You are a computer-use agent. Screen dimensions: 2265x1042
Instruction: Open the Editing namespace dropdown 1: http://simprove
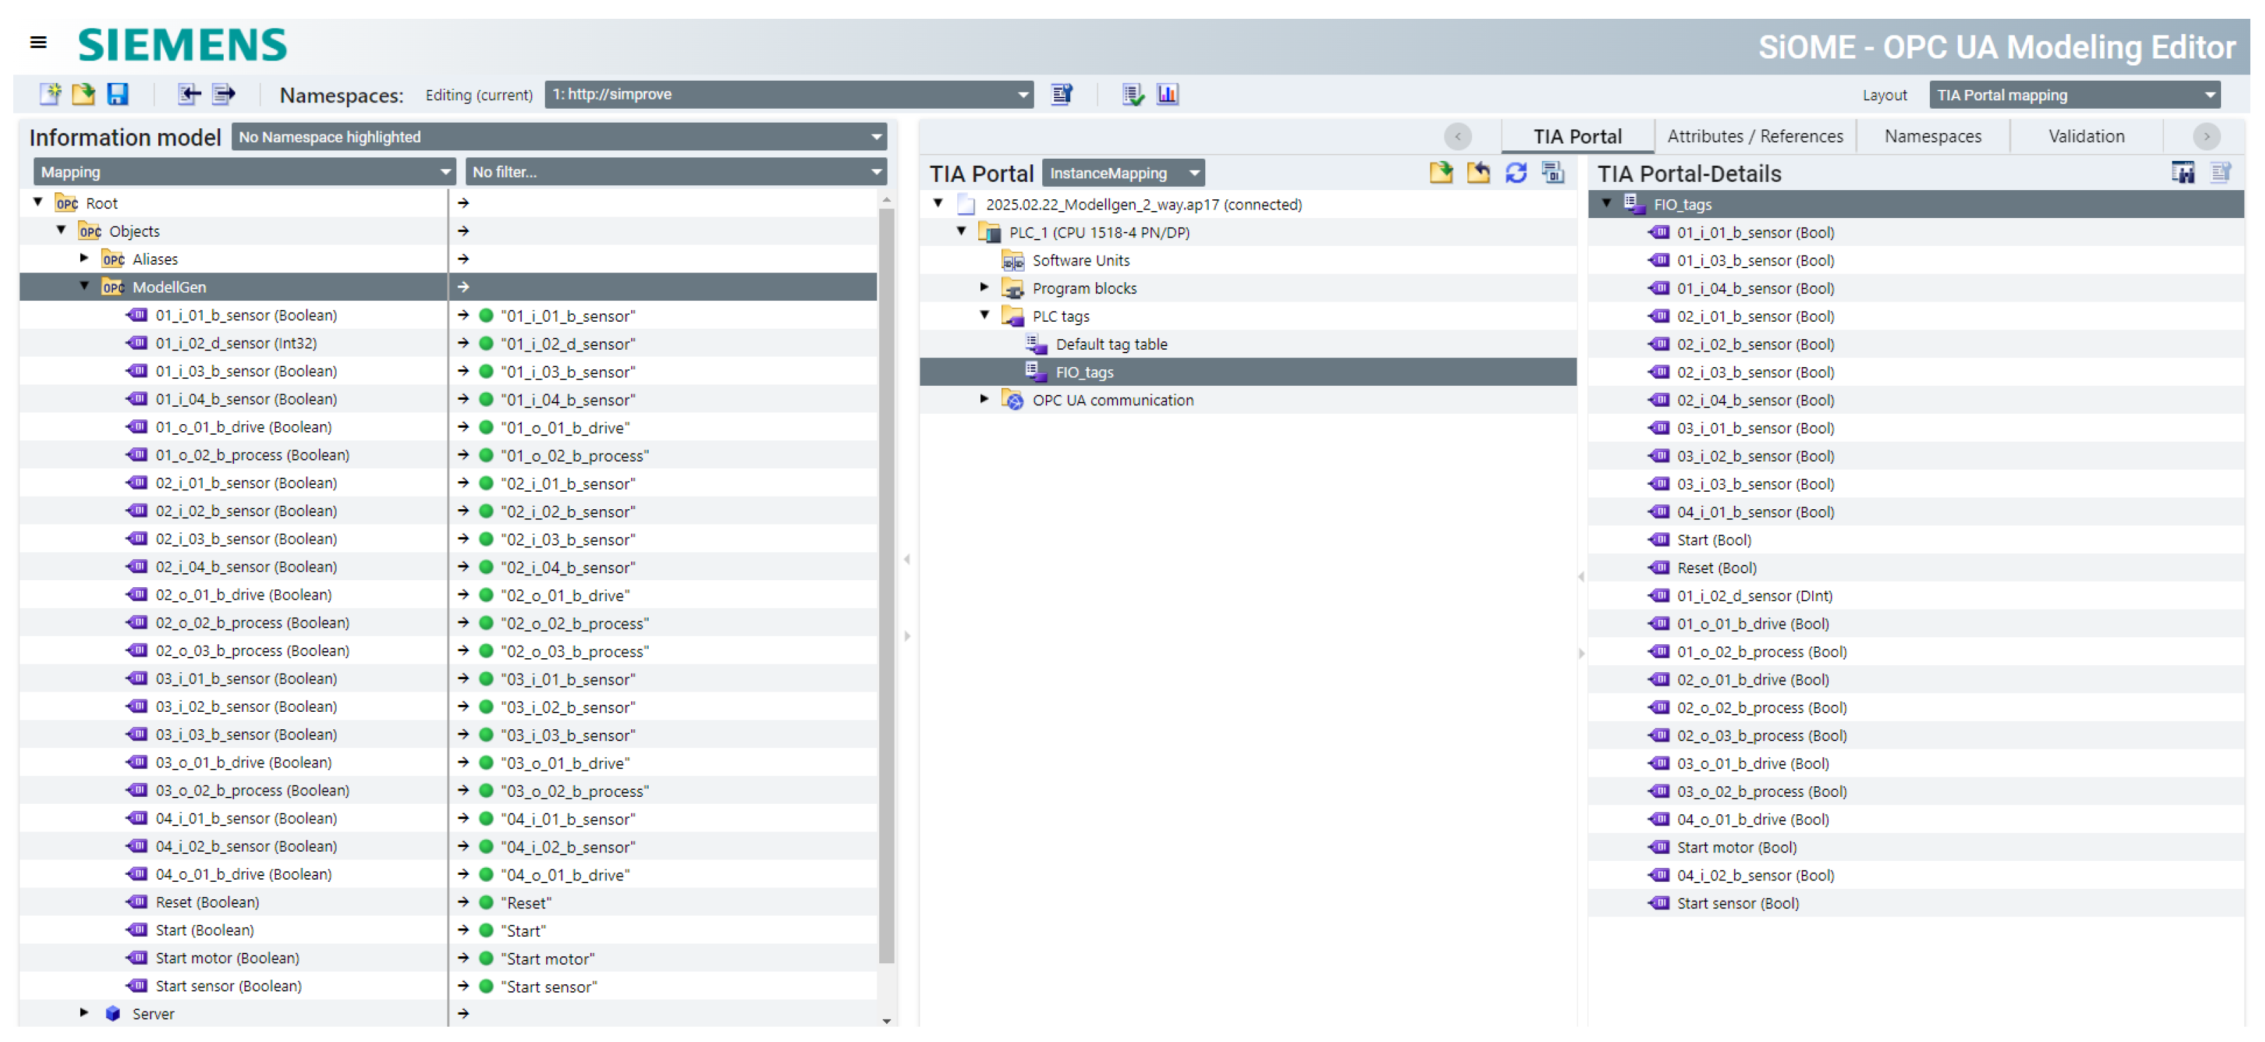click(x=789, y=94)
